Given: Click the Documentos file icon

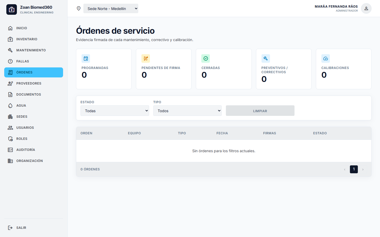Looking at the screenshot, I should pyautogui.click(x=10, y=95).
